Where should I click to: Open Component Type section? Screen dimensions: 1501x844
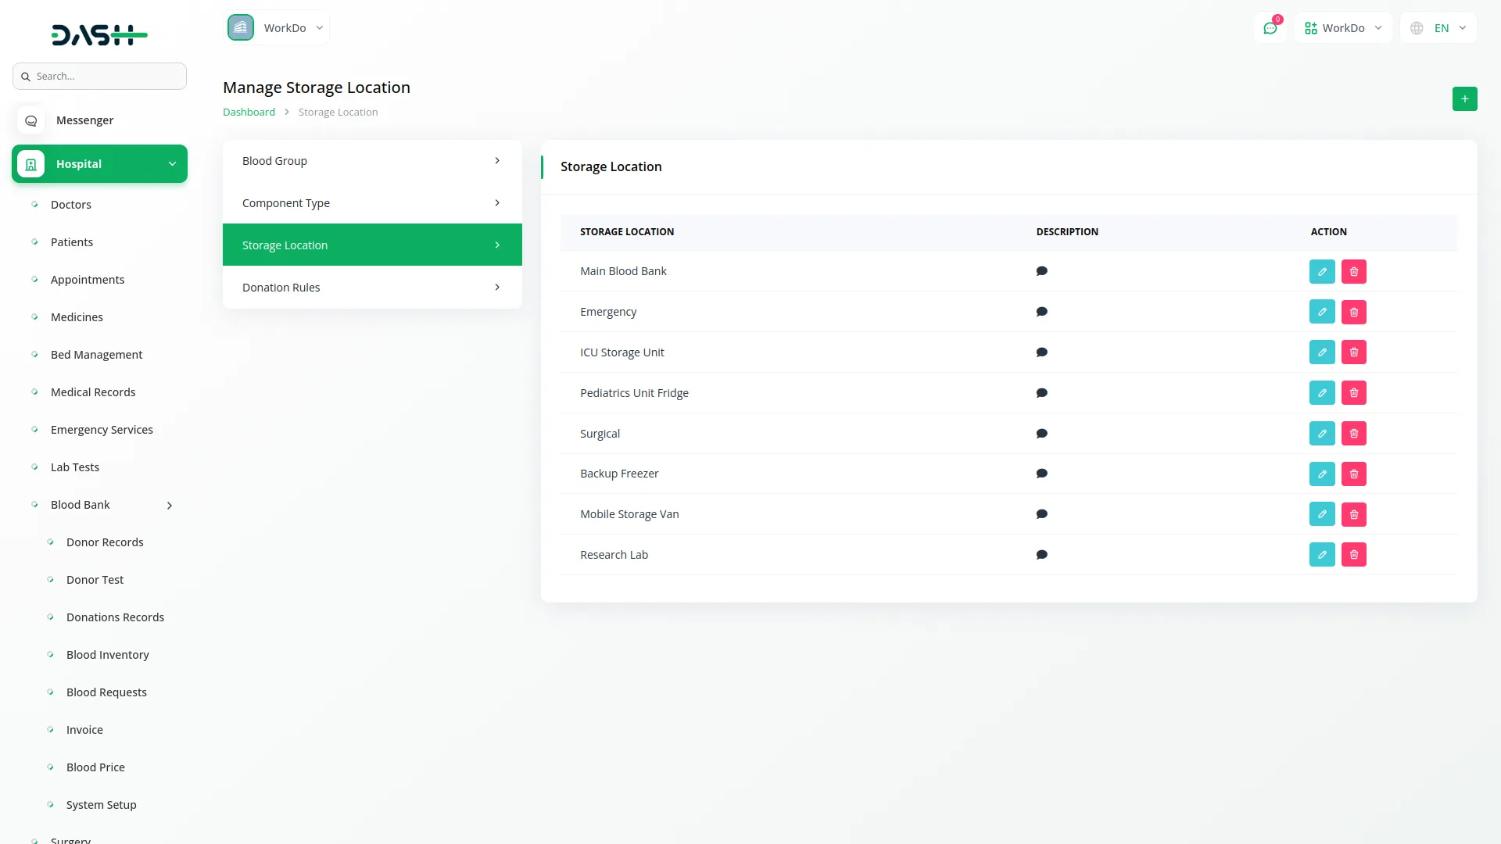372,203
